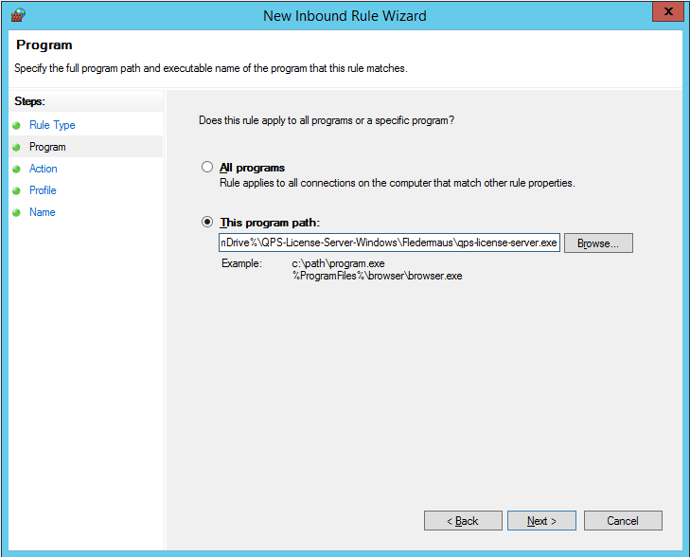Cancel the wizard with the Cancel button
690x557 pixels.
(x=623, y=521)
